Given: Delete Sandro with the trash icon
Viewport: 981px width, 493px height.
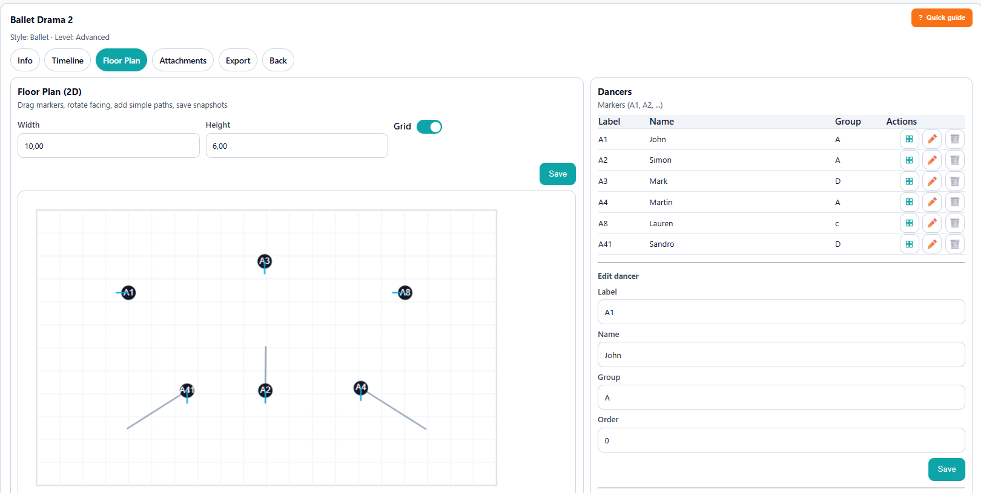Looking at the screenshot, I should [x=954, y=244].
